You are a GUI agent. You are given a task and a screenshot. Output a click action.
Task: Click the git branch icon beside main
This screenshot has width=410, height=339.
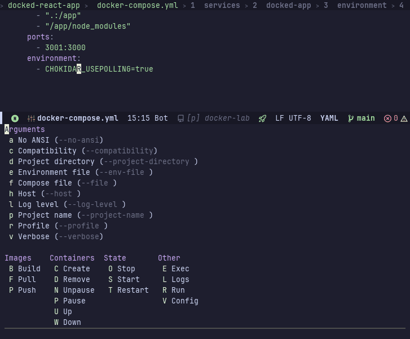click(351, 118)
